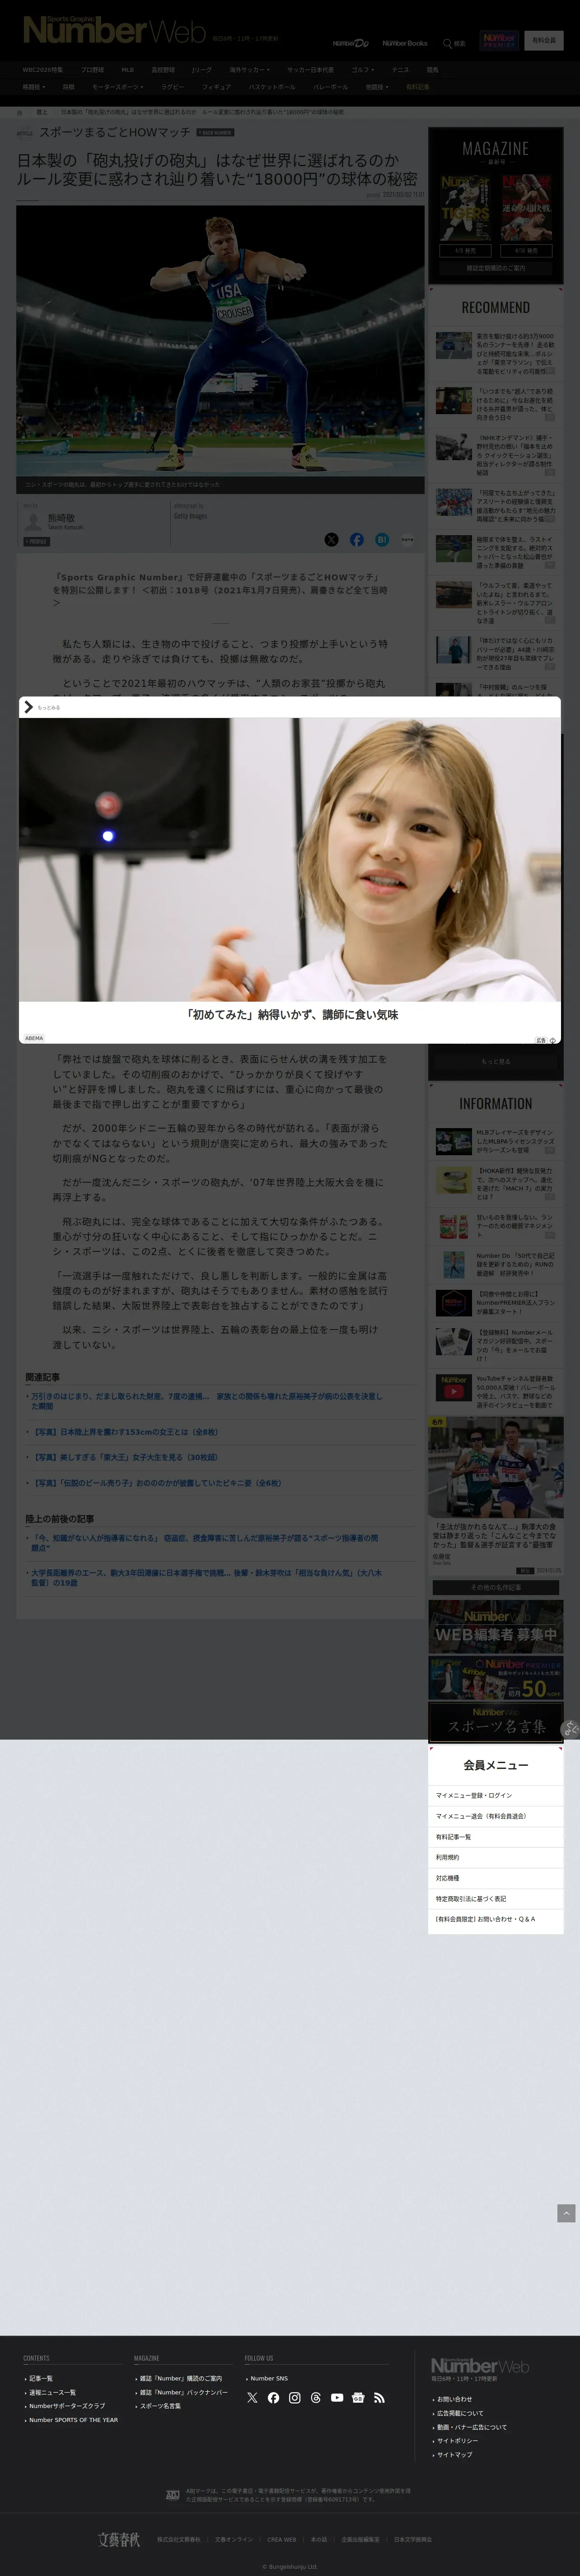This screenshot has height=2576, width=580.
Task: Open RSS feed icon in footer
Action: click(x=379, y=2398)
